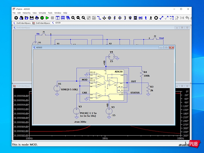Image resolution: width=204 pixels, height=153 pixels.
Task: Select the Inductor component tool
Action: click(125, 18)
